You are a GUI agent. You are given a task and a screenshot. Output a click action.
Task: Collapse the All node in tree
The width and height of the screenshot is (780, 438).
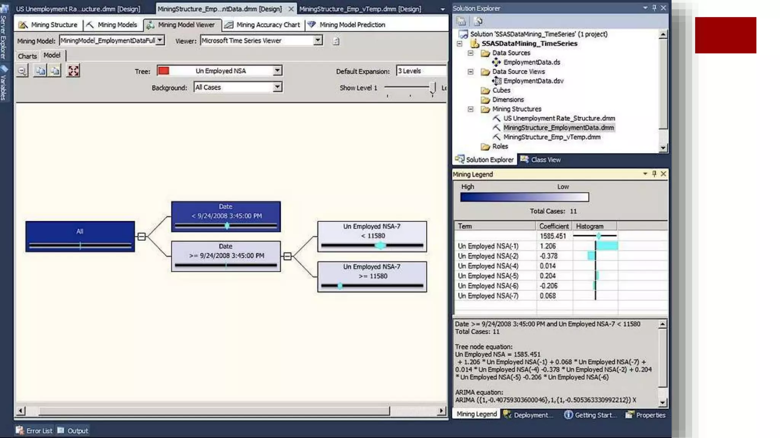pos(142,236)
